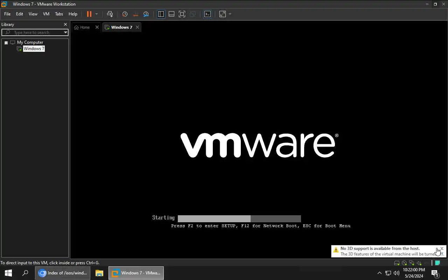Click the Send Ctrl+Alt+Del toolbar icon
This screenshot has width=448, height=280.
110,14
